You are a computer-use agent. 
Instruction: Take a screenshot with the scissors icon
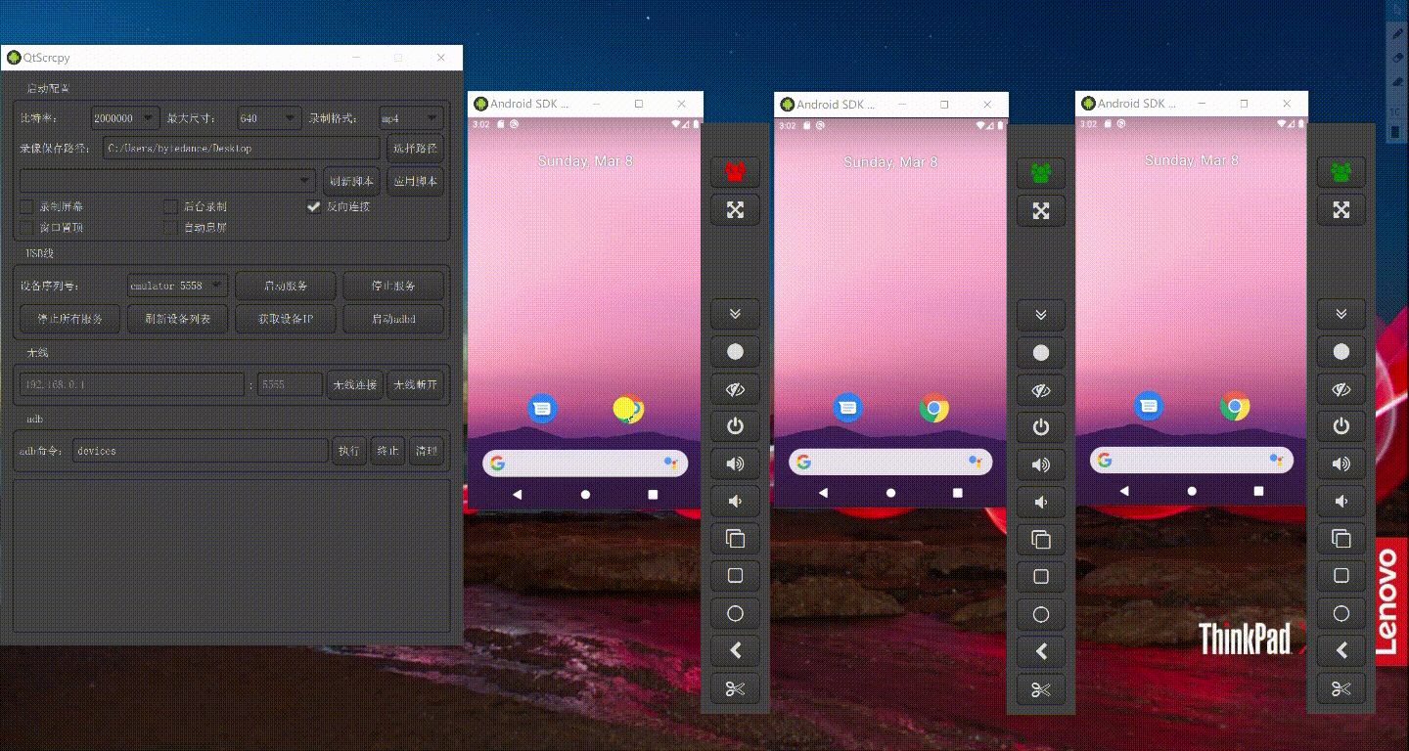point(735,688)
